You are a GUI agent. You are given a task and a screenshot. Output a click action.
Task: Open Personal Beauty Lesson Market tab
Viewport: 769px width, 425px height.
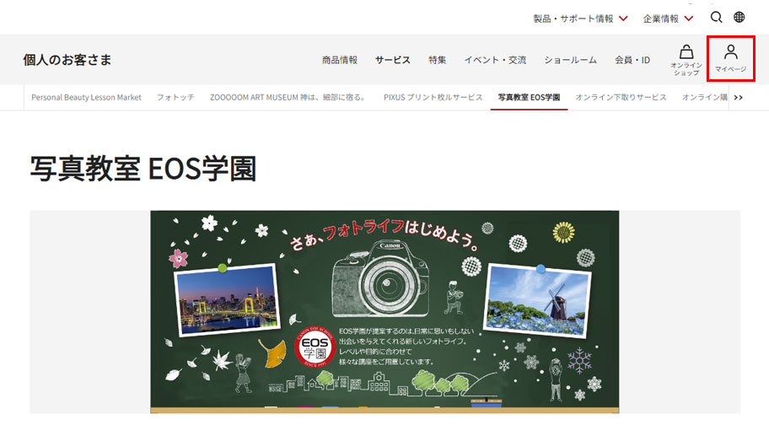[x=86, y=98]
